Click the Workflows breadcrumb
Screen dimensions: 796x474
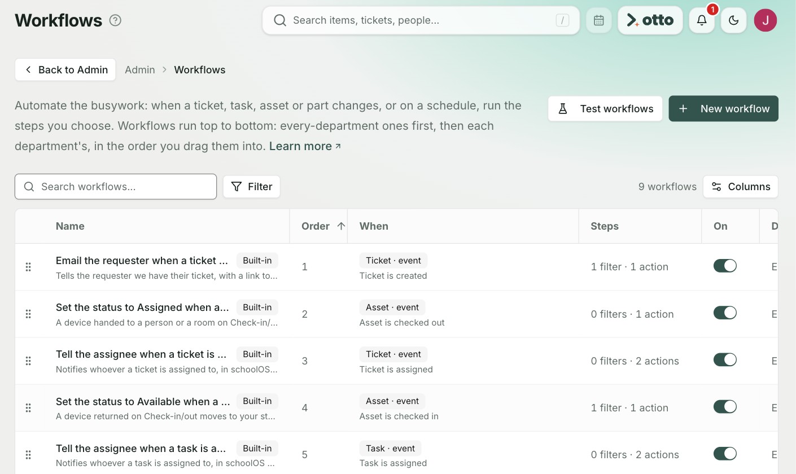pyautogui.click(x=200, y=70)
